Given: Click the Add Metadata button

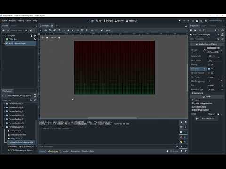Looking at the screenshot, I should (x=206, y=119).
